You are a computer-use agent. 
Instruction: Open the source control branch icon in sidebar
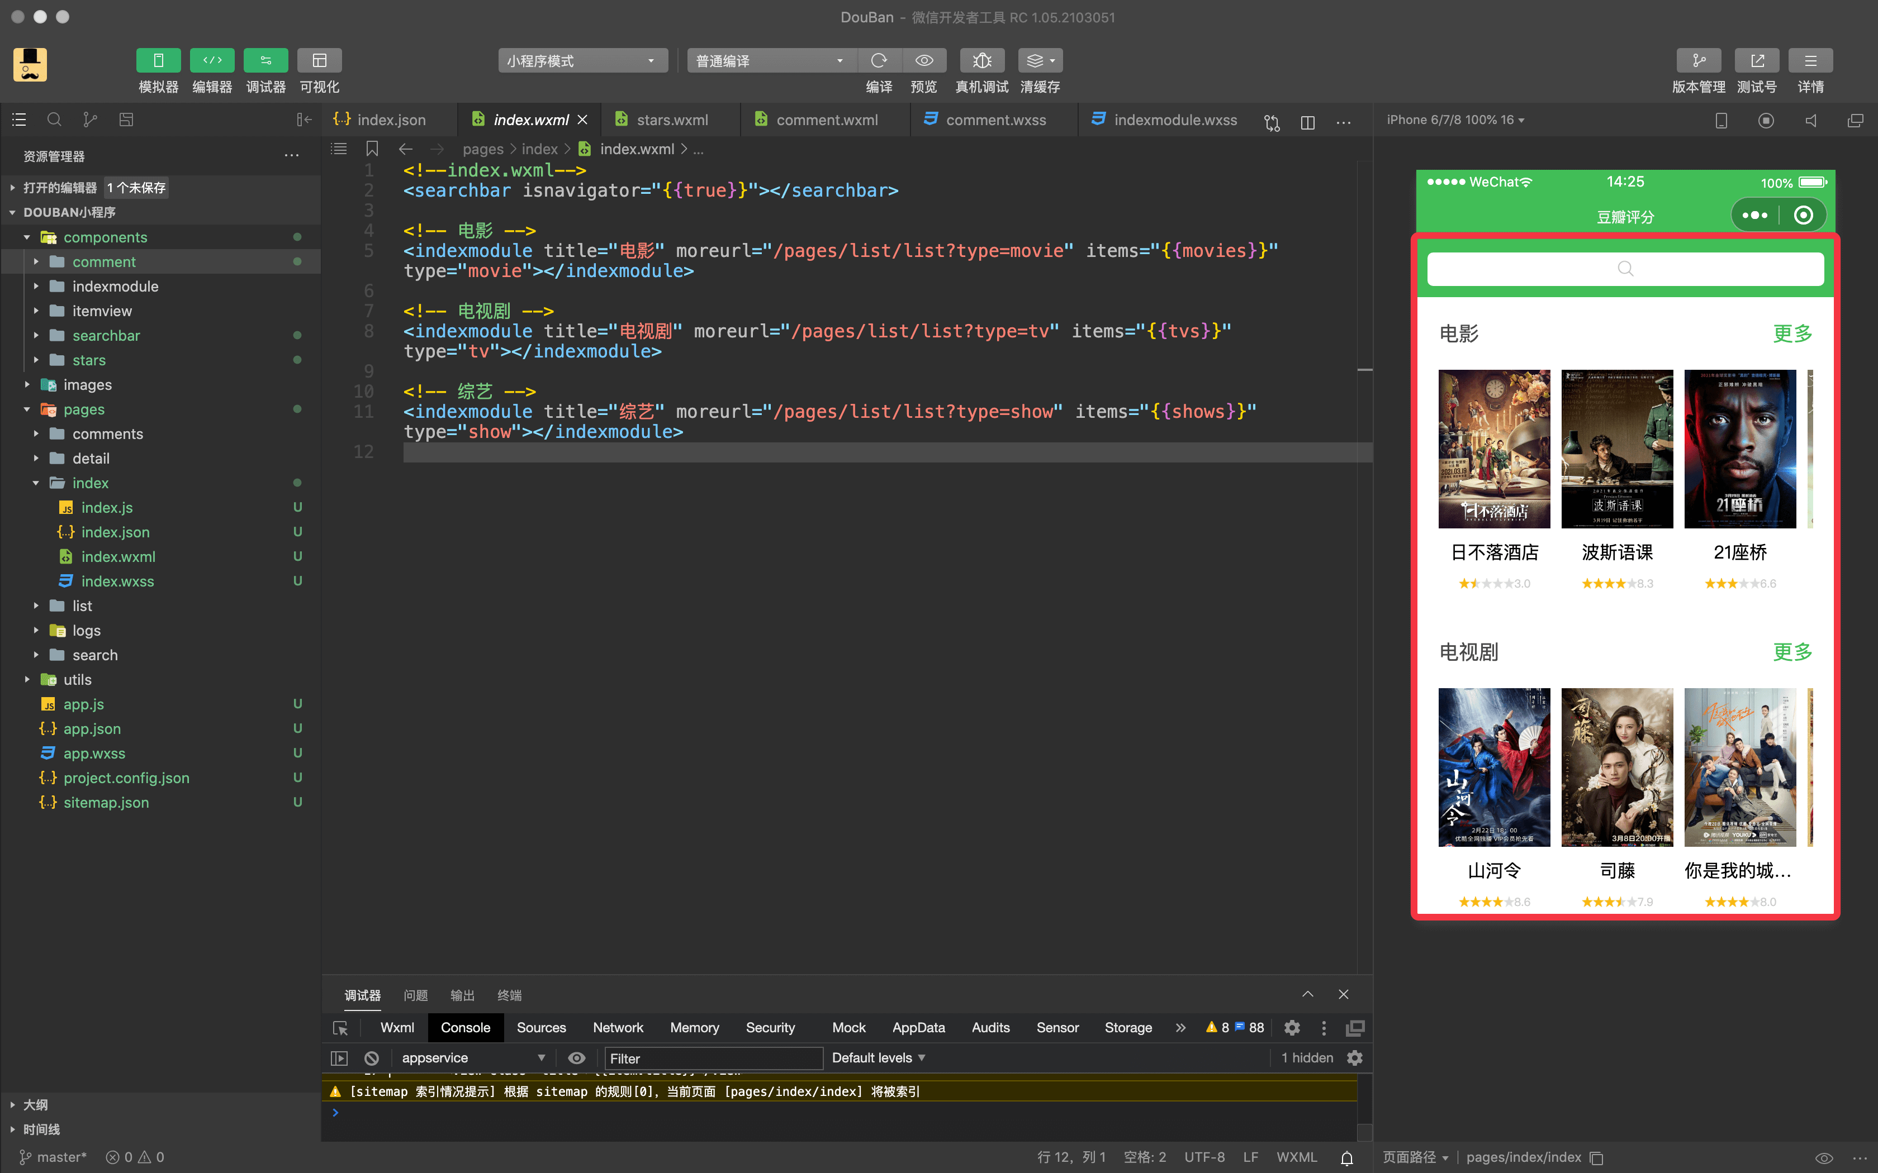click(90, 120)
